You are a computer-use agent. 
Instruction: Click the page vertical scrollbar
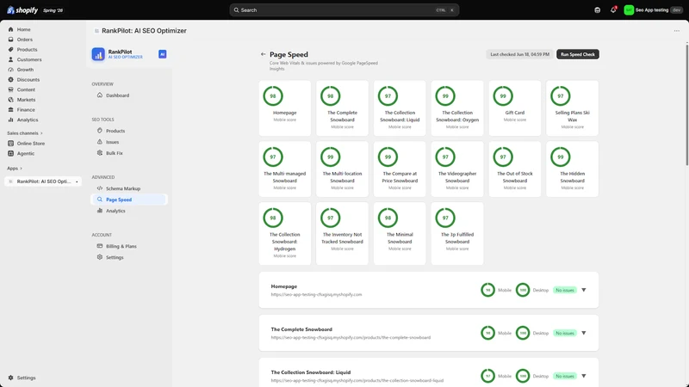tap(686, 104)
